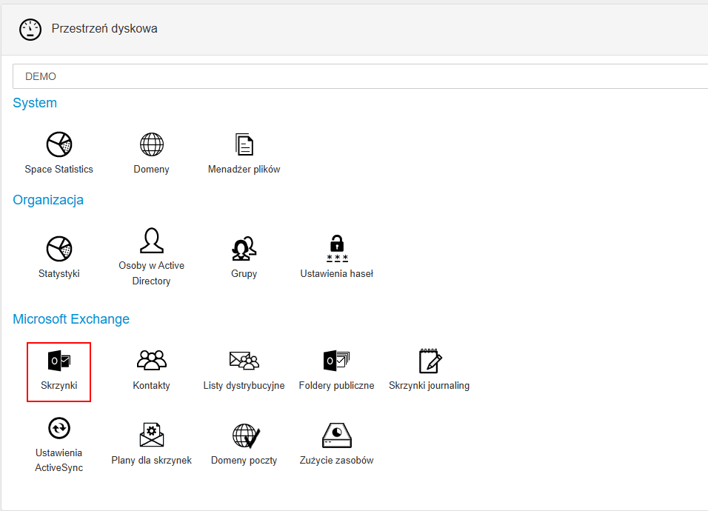Click the Microsoft Exchange section heading

point(71,319)
